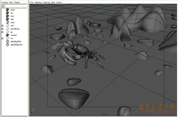The width and height of the screenshot is (178, 117).
Task: Expand the rock group
Action: click(3, 26)
